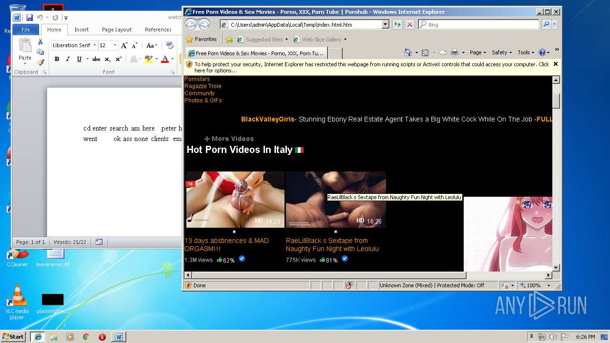Expand zoom level dropdown beside 100%

(x=549, y=285)
